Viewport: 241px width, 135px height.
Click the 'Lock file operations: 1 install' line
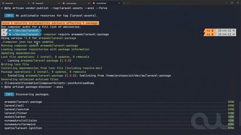[x=45, y=57]
